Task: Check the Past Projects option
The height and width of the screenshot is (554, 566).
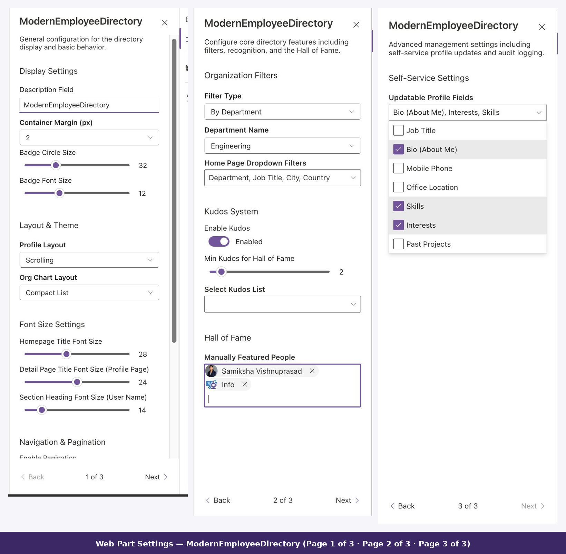Action: coord(399,244)
